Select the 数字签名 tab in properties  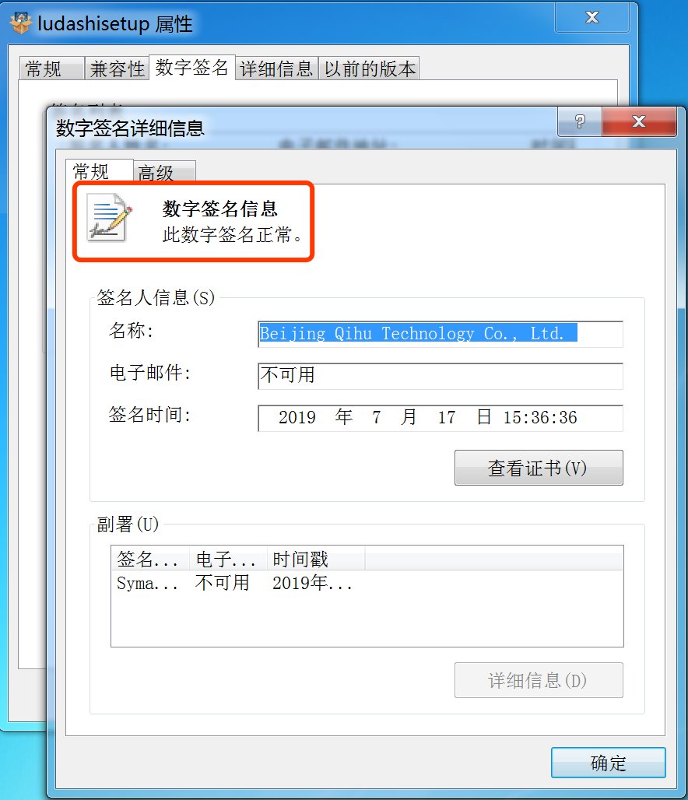tap(192, 68)
